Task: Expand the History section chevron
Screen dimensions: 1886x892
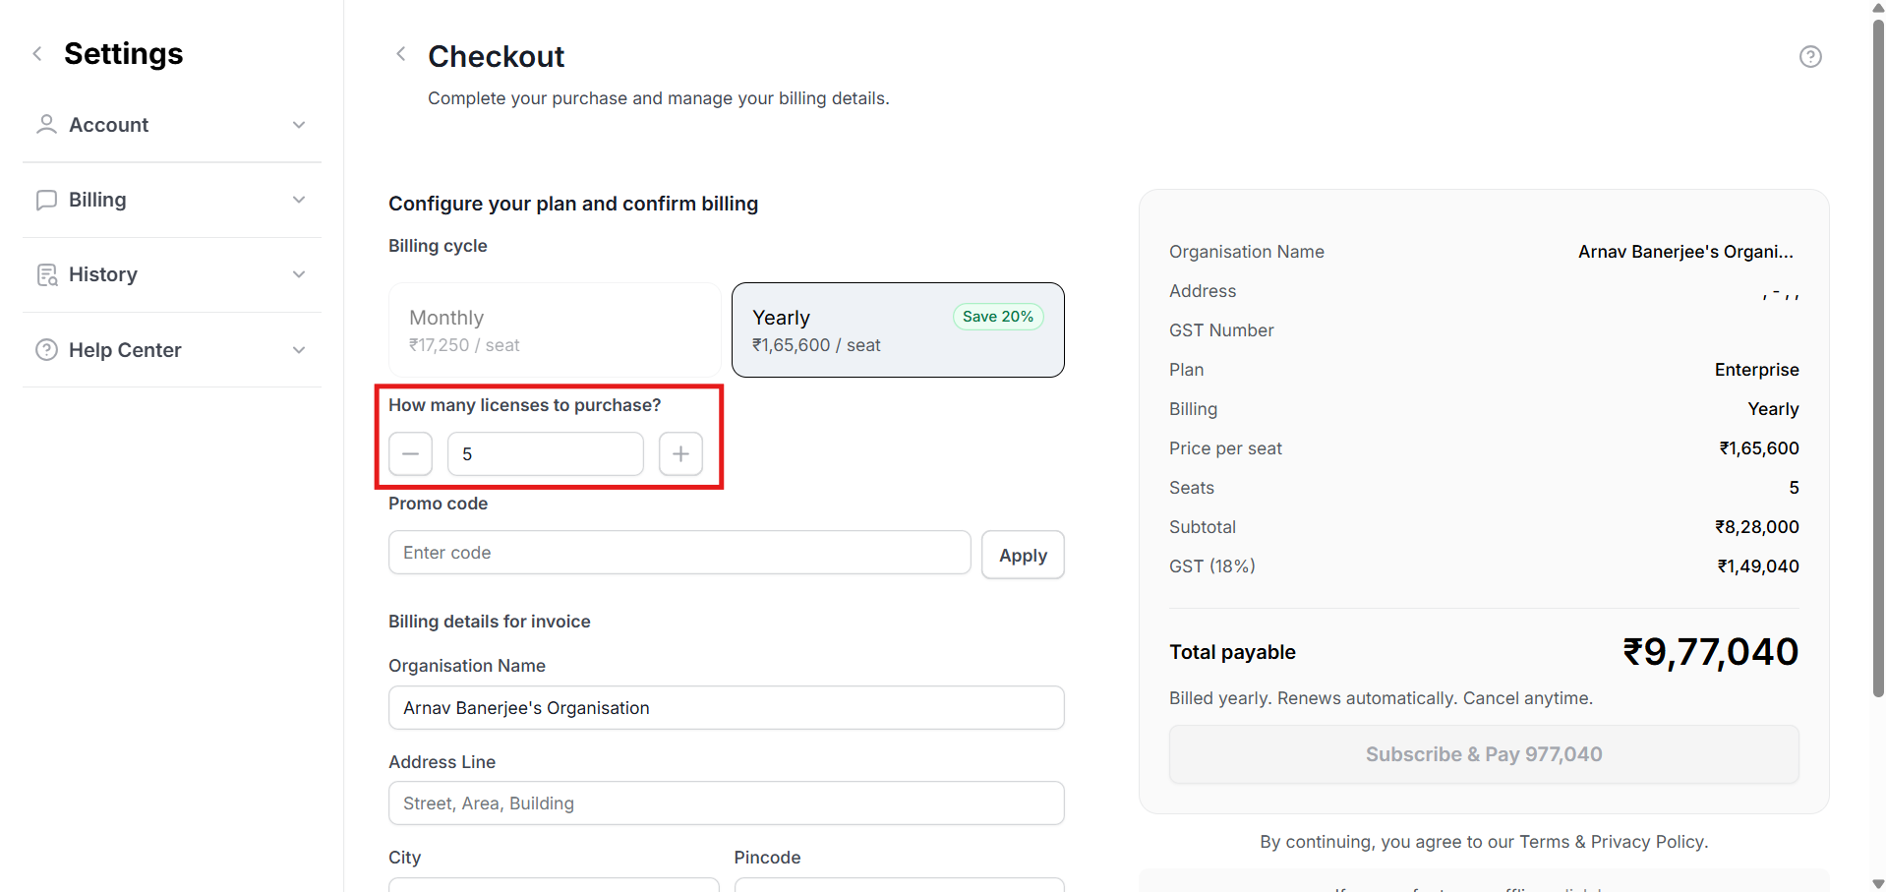Action: pos(299,274)
